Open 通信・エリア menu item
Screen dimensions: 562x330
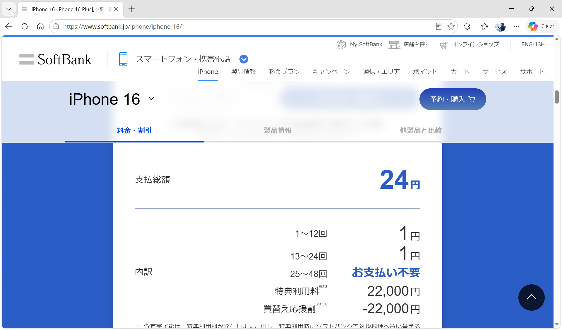pyautogui.click(x=381, y=72)
